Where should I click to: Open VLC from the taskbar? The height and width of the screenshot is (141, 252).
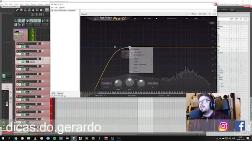35,138
